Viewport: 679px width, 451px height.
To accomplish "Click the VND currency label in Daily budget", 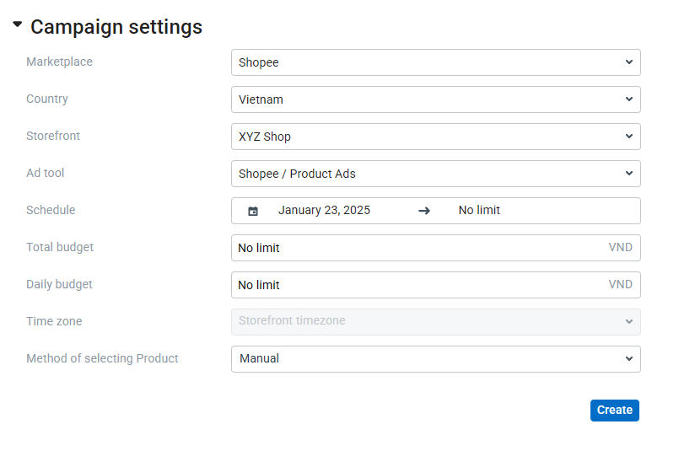I will click(x=620, y=285).
